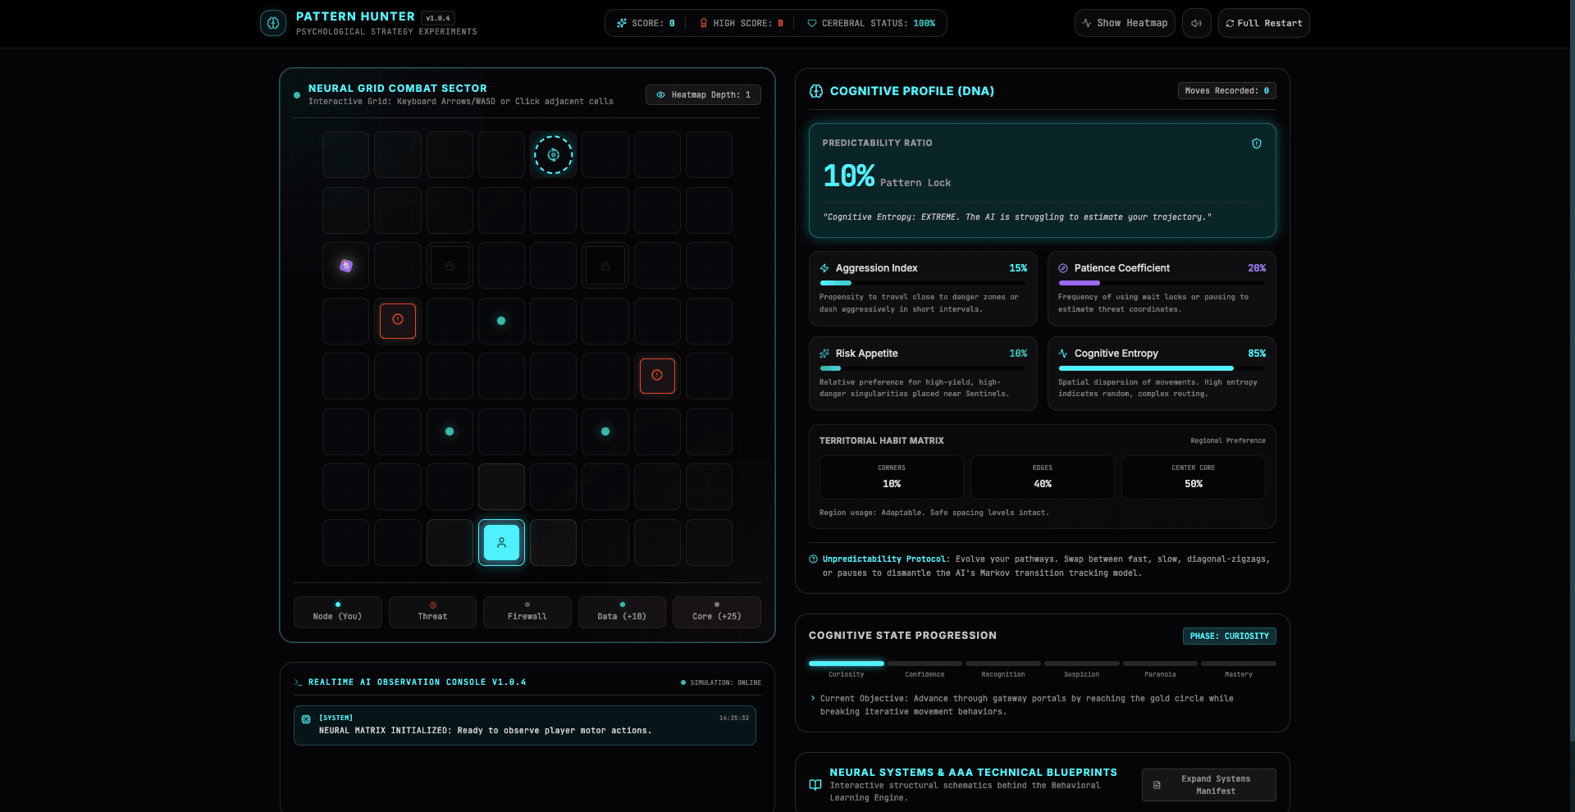Click the Phase: Curiosity badge
1575x812 pixels.
1229,636
